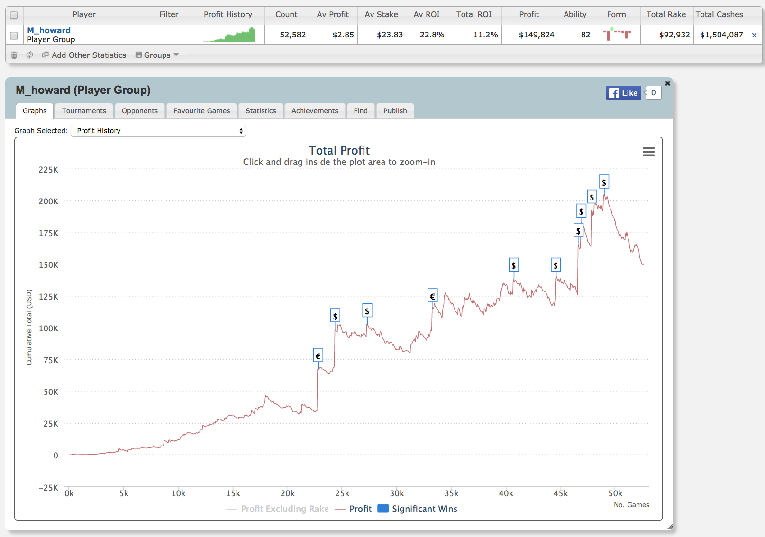Sort by the Av ROI column header
Image resolution: width=765 pixels, height=537 pixels.
(x=427, y=15)
